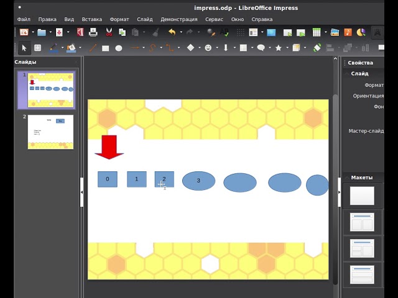The image size is (398, 298).
Task: Select slide 2 thumbnail in panel
Action: [x=50, y=132]
